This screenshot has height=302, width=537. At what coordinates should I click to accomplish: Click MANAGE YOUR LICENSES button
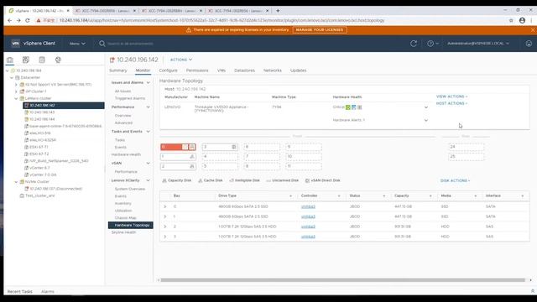[x=320, y=30]
